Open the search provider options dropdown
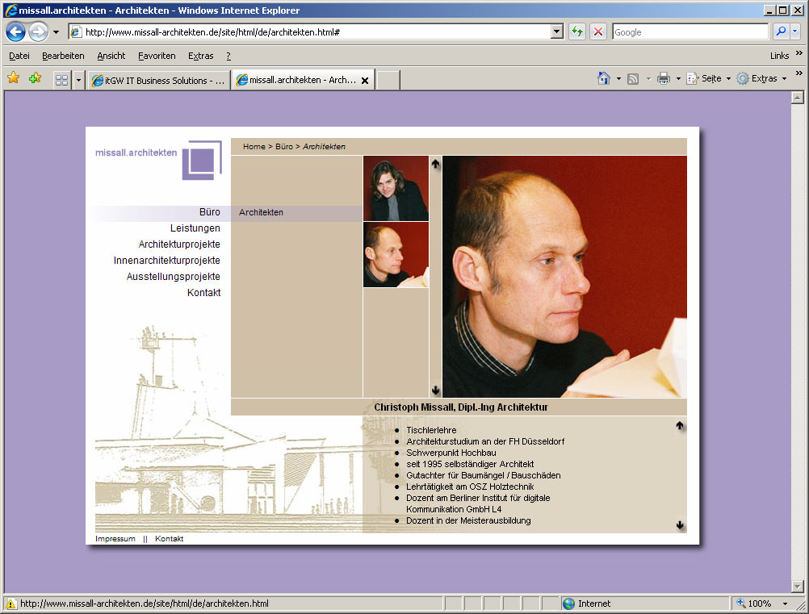Image resolution: width=809 pixels, height=614 pixels. [x=795, y=31]
